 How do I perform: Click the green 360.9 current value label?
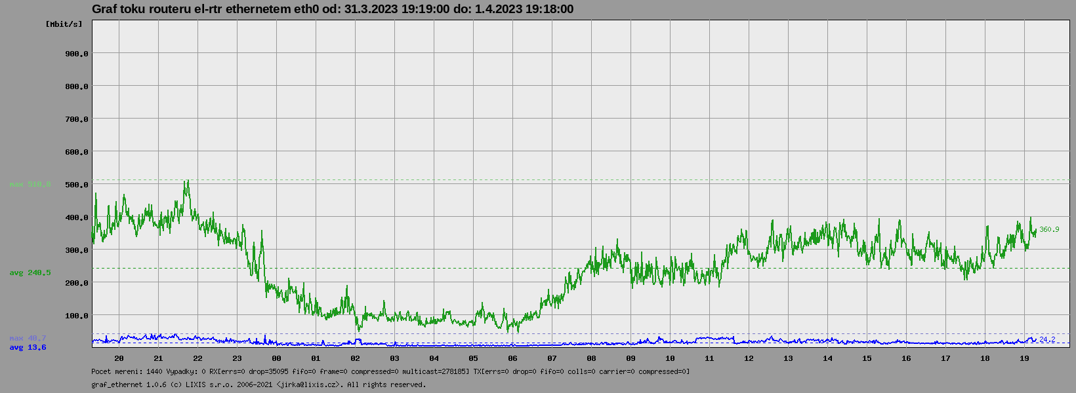[1048, 229]
